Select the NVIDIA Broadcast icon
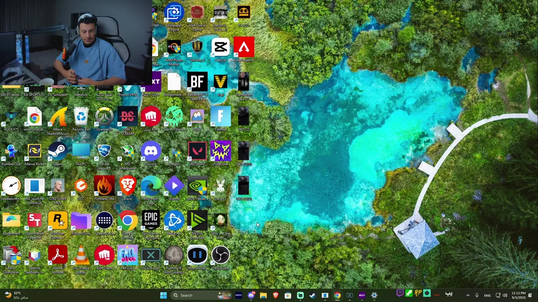 (x=197, y=225)
